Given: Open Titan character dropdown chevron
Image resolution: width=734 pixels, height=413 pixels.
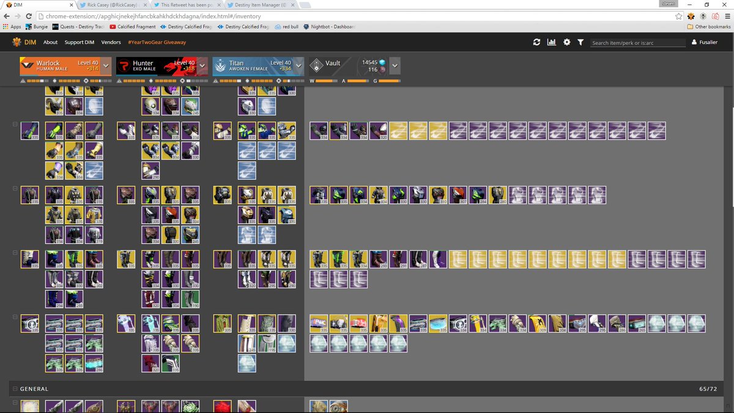Looking at the screenshot, I should pos(299,66).
